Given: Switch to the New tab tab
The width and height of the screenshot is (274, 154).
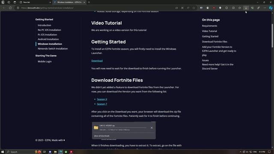Looking at the screenshot, I should (x=35, y=2).
